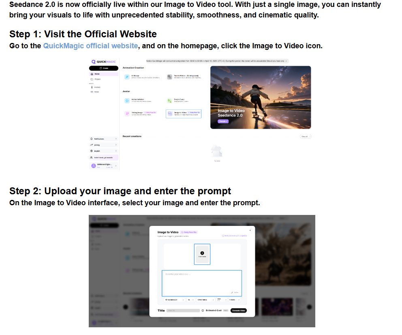Open the Home item in QuickMagic sidebar
The image size is (402, 335).
(104, 74)
